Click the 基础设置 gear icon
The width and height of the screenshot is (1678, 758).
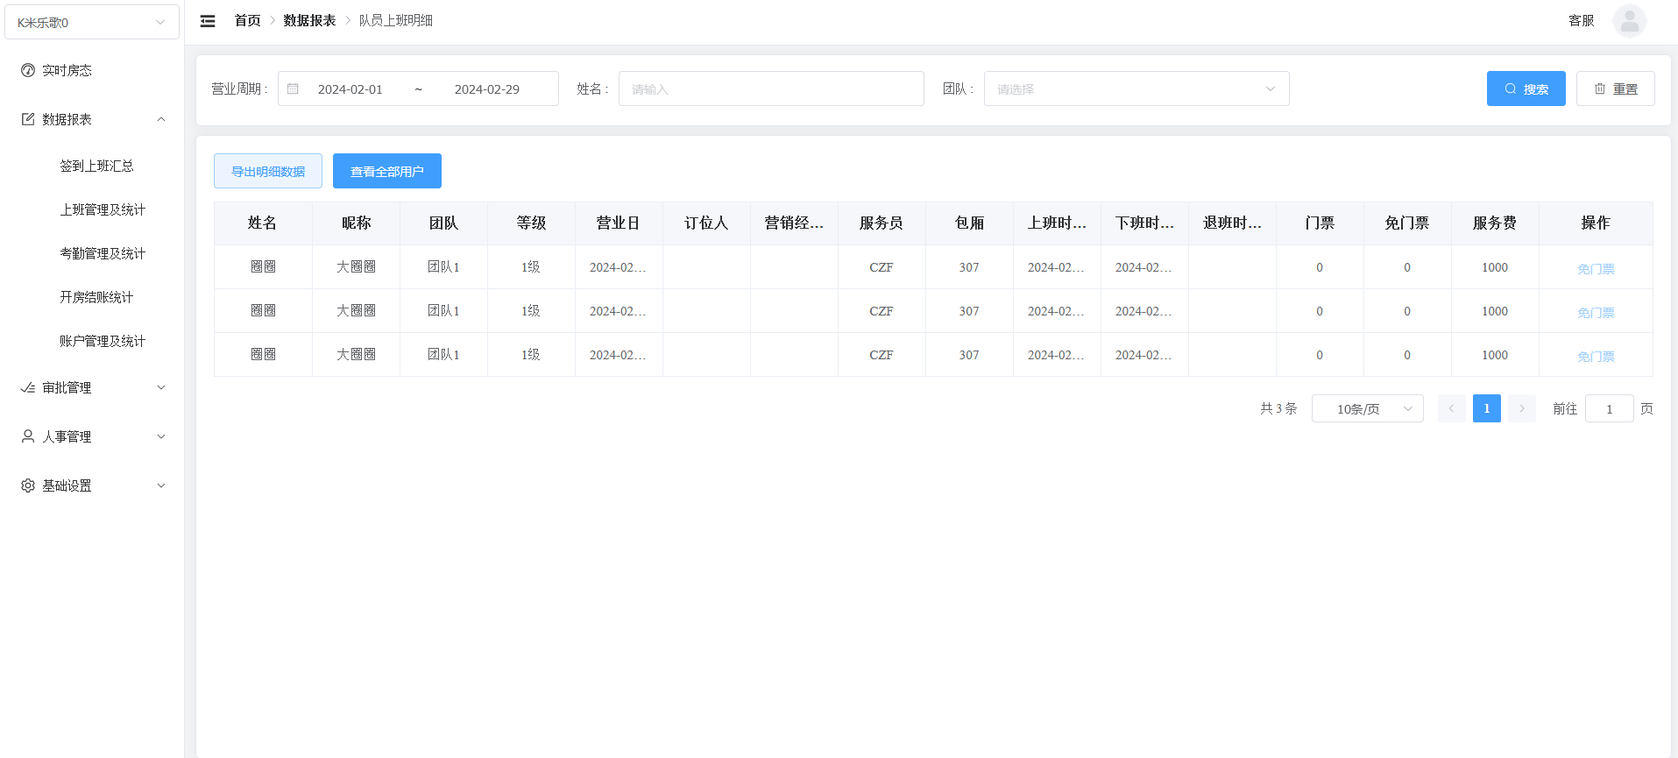click(28, 485)
